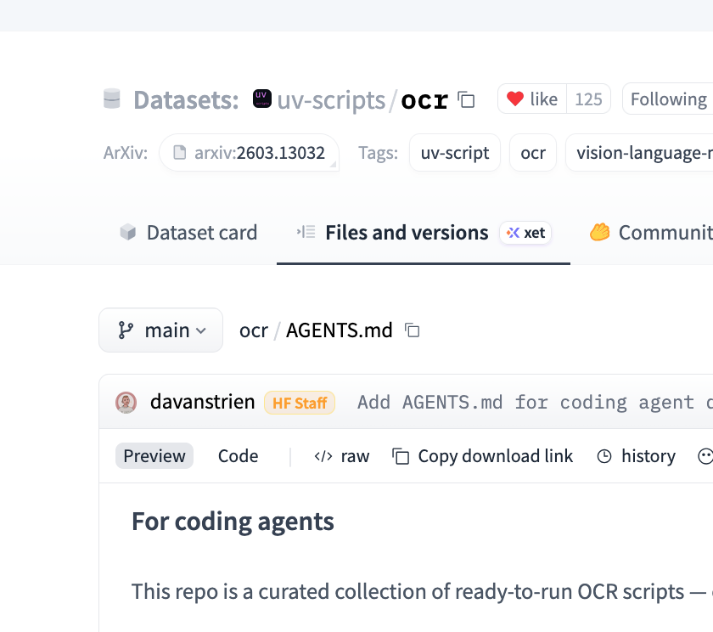Click the datasets database icon

click(x=111, y=99)
